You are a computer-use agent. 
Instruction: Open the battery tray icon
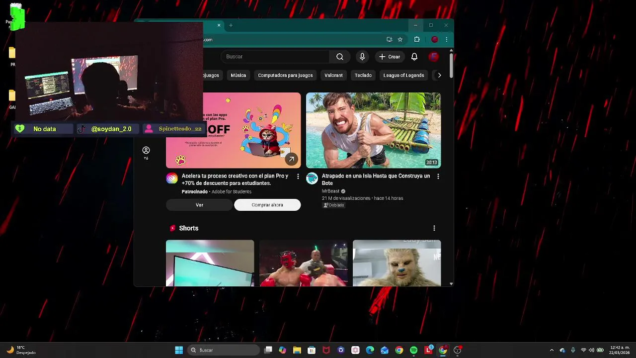pyautogui.click(x=600, y=350)
